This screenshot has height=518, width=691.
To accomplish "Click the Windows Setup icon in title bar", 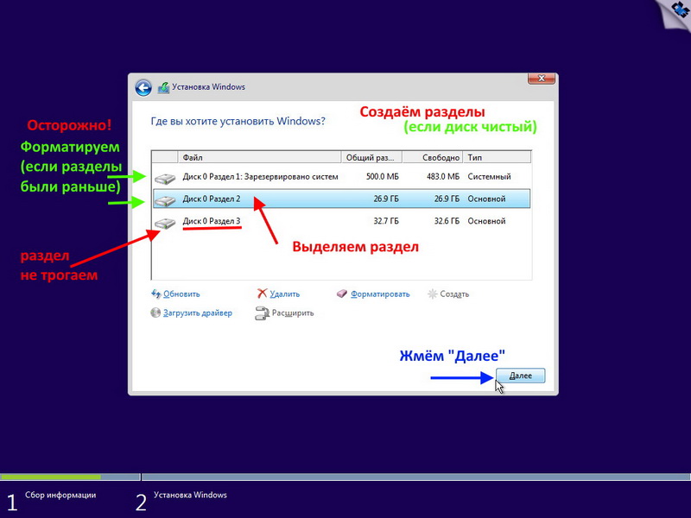I will coord(163,87).
